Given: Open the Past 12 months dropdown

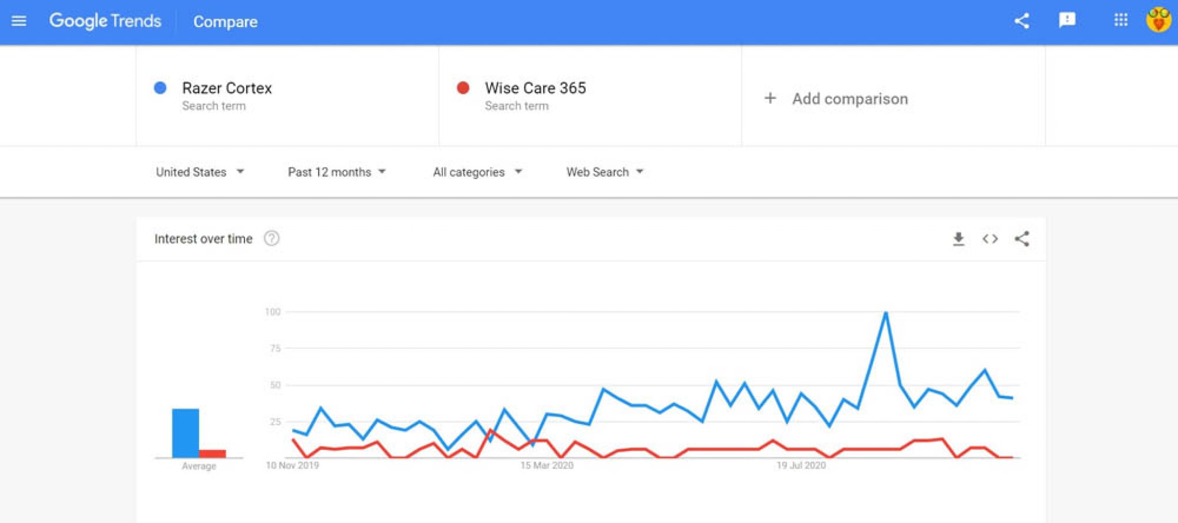Looking at the screenshot, I should coord(336,172).
